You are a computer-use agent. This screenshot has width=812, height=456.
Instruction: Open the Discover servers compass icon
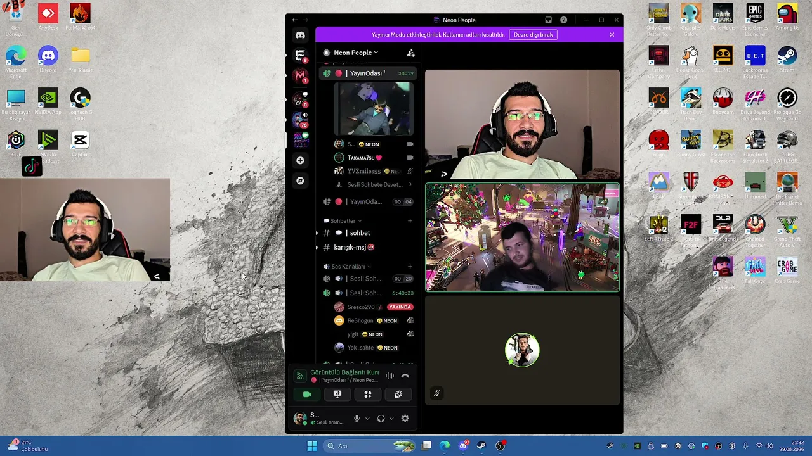300,180
